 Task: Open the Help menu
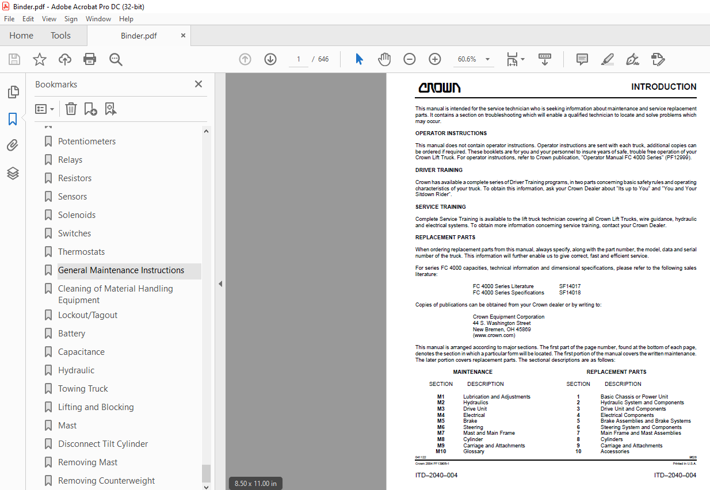[126, 19]
